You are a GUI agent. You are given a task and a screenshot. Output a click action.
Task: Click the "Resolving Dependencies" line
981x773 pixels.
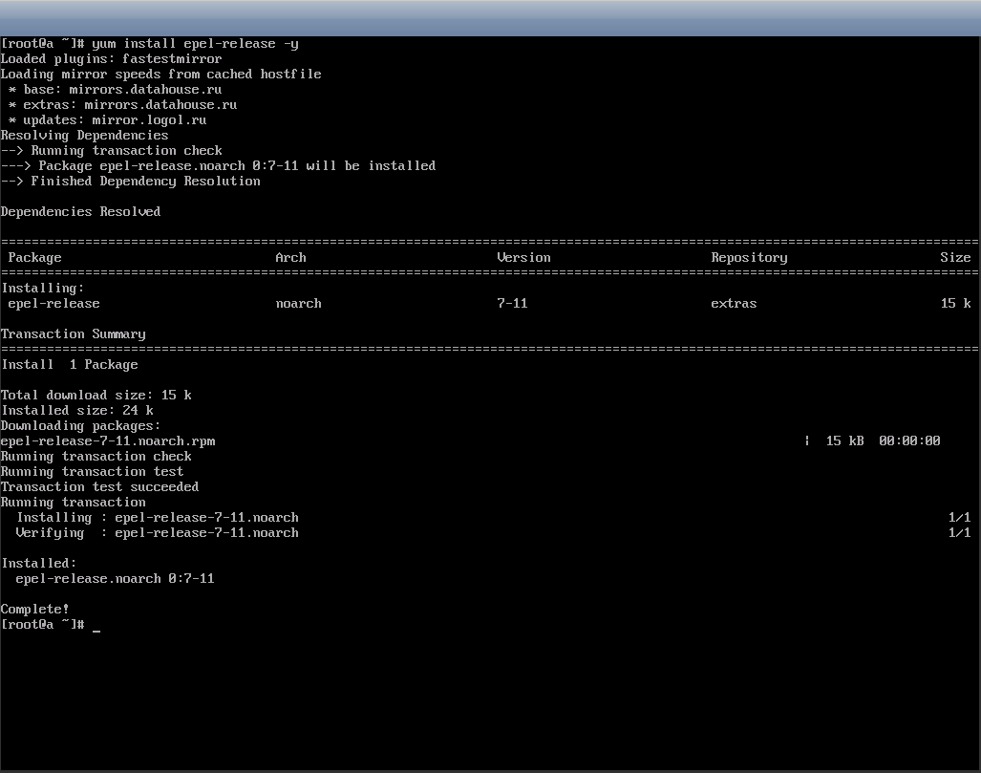(84, 135)
